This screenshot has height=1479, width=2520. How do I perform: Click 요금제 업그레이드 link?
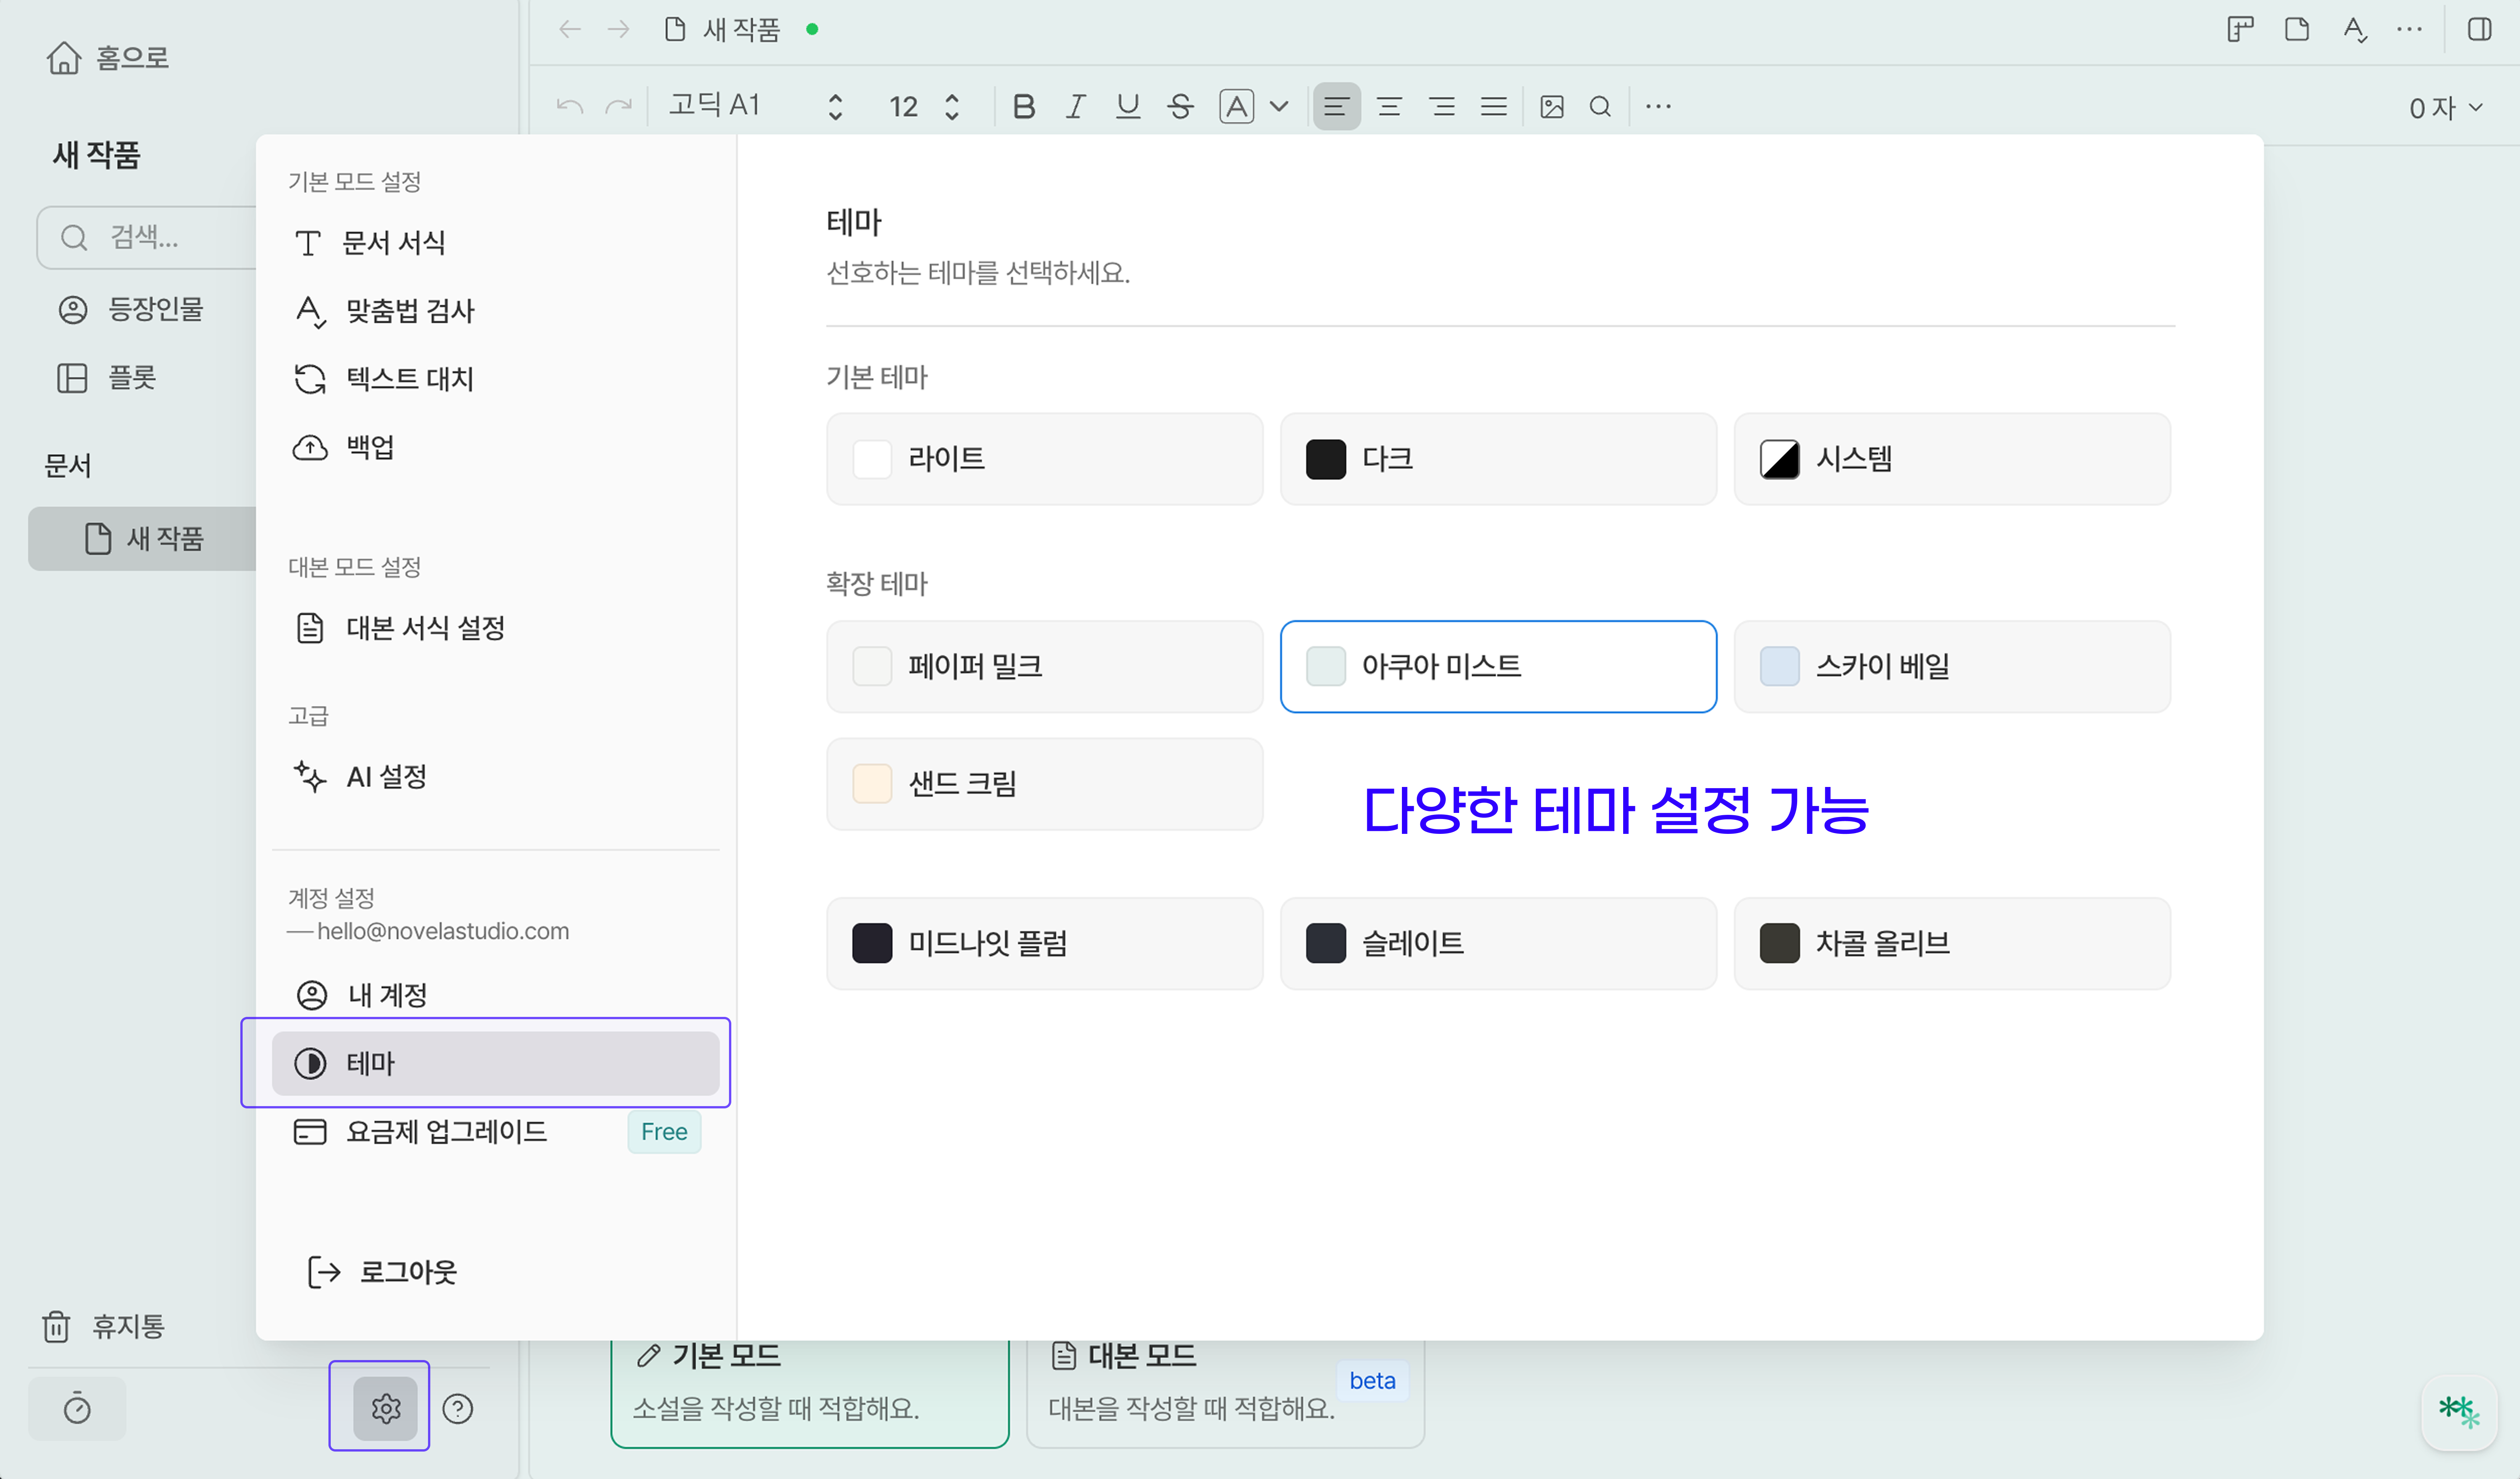pyautogui.click(x=446, y=1131)
